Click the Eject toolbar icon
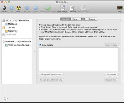This screenshot has height=103, width=124. 36,8
